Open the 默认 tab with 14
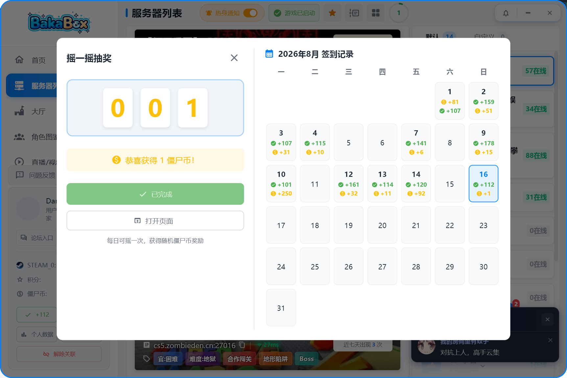This screenshot has height=378, width=567. (x=440, y=36)
